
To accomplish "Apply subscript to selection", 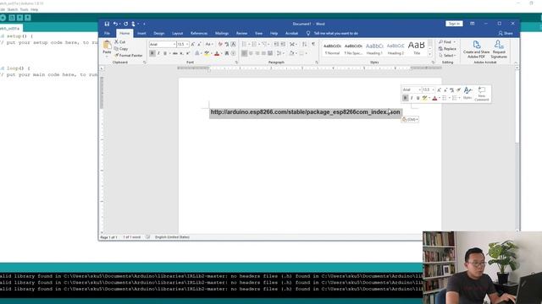I will pos(181,53).
